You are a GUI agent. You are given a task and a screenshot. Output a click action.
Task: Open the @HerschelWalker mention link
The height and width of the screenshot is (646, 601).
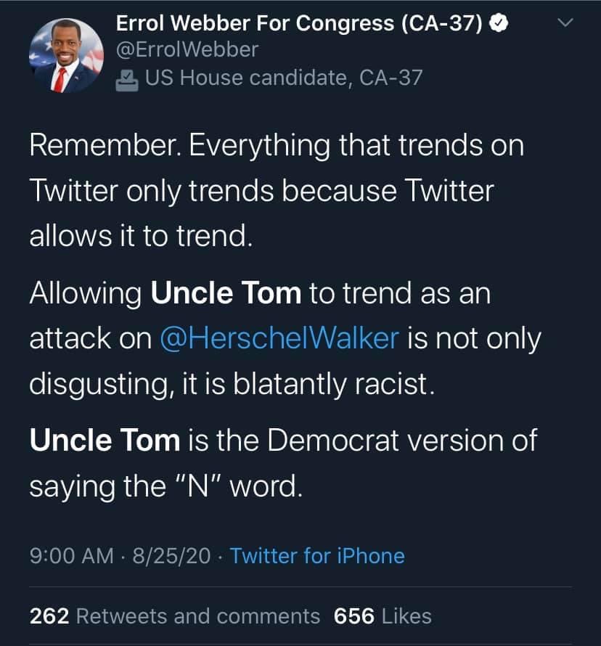pyautogui.click(x=278, y=339)
